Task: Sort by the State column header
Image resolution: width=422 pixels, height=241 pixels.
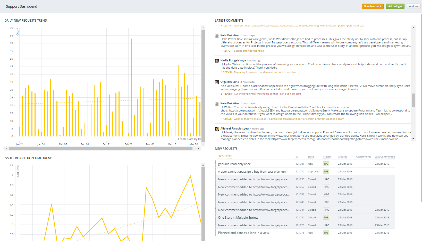Action: pos(311,157)
